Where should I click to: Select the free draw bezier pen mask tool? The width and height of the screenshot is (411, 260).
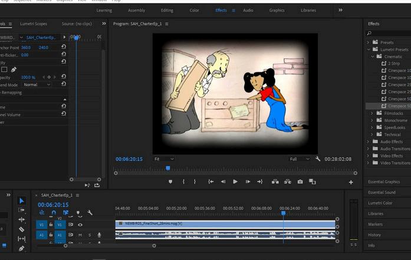(x=14, y=70)
